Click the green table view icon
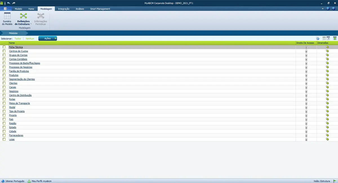Viewport: 338px width, 183px height. click(x=335, y=38)
